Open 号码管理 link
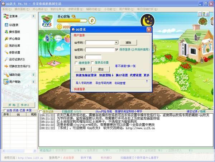The height and width of the screenshot is (162, 215). pos(120,83)
